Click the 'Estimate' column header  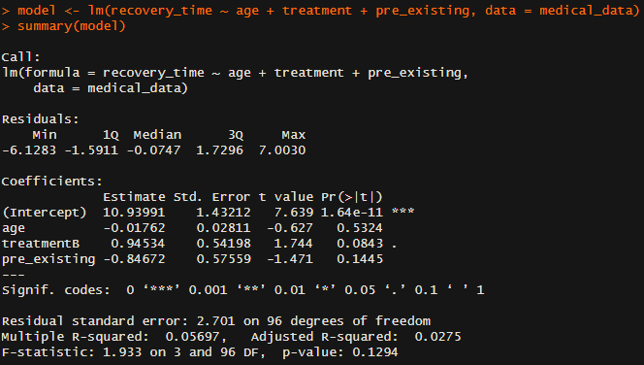pyautogui.click(x=134, y=197)
